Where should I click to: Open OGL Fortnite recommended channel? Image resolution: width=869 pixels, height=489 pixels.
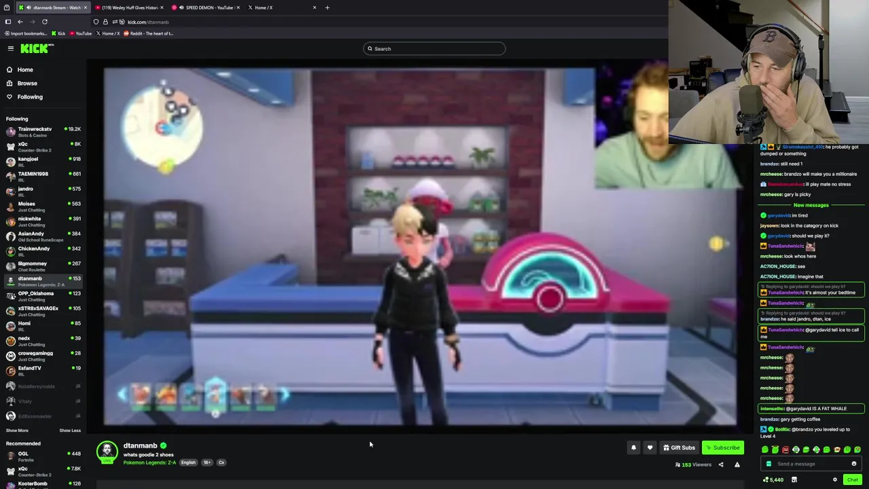point(43,456)
